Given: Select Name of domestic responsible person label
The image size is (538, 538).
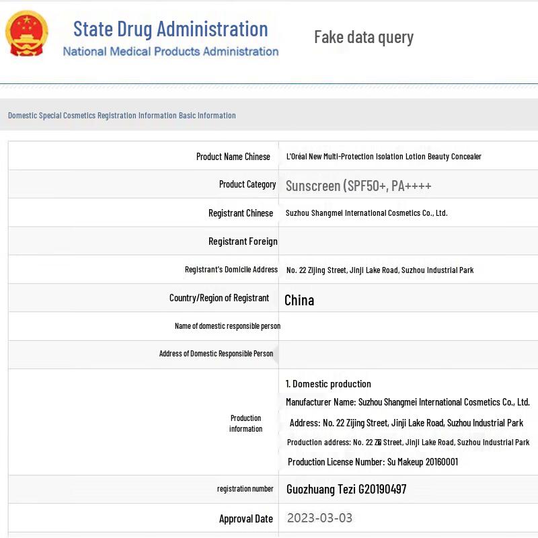Looking at the screenshot, I should point(227,326).
